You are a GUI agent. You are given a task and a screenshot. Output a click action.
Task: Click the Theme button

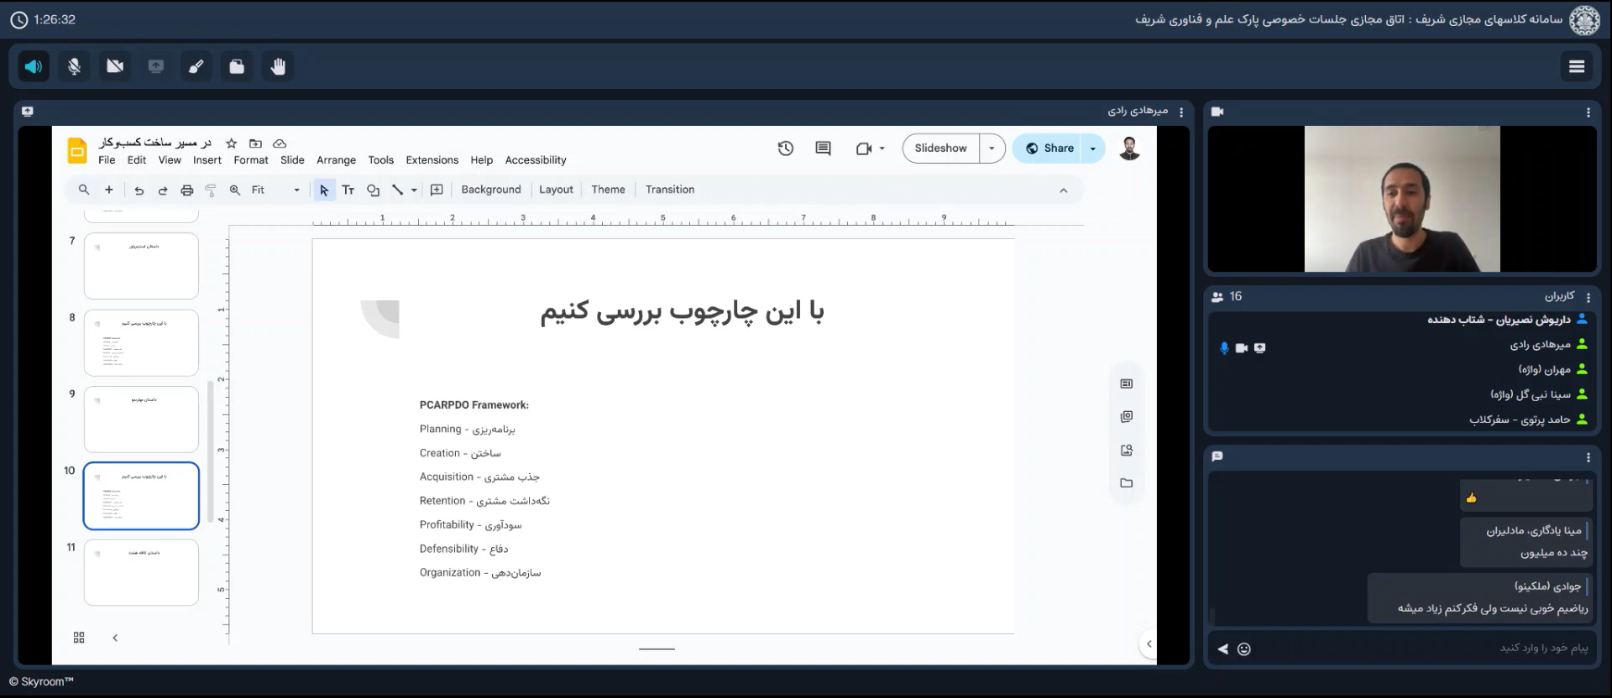608,190
